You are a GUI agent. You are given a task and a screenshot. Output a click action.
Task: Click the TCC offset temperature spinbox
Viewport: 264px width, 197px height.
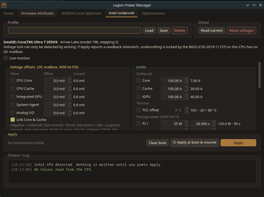(174, 110)
